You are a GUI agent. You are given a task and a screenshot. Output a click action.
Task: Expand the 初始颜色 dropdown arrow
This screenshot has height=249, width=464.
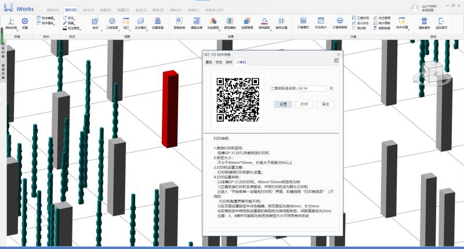[220, 30]
